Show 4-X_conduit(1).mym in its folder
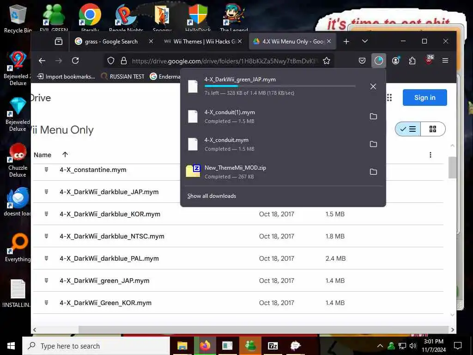 (x=373, y=116)
